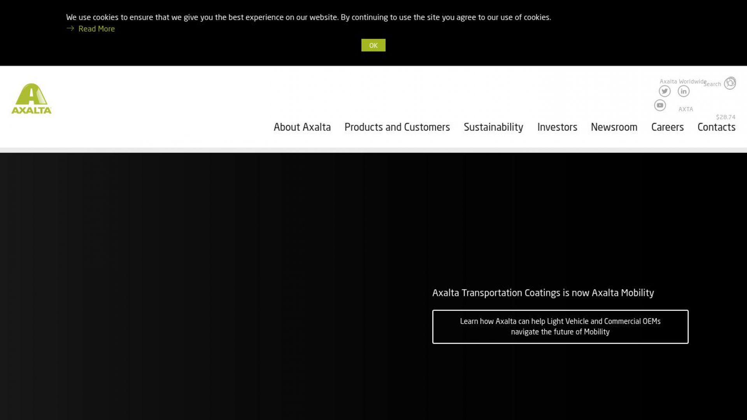Expand Careers dropdown menu
This screenshot has height=420, width=747.
point(668,127)
